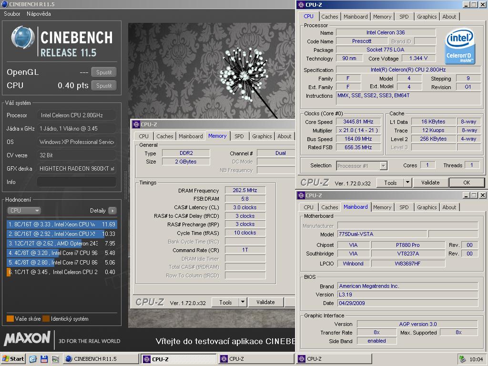Screen dimensions: 488x366
Task: Open Graphics tab in top CPU-Z window
Action: (x=427, y=17)
